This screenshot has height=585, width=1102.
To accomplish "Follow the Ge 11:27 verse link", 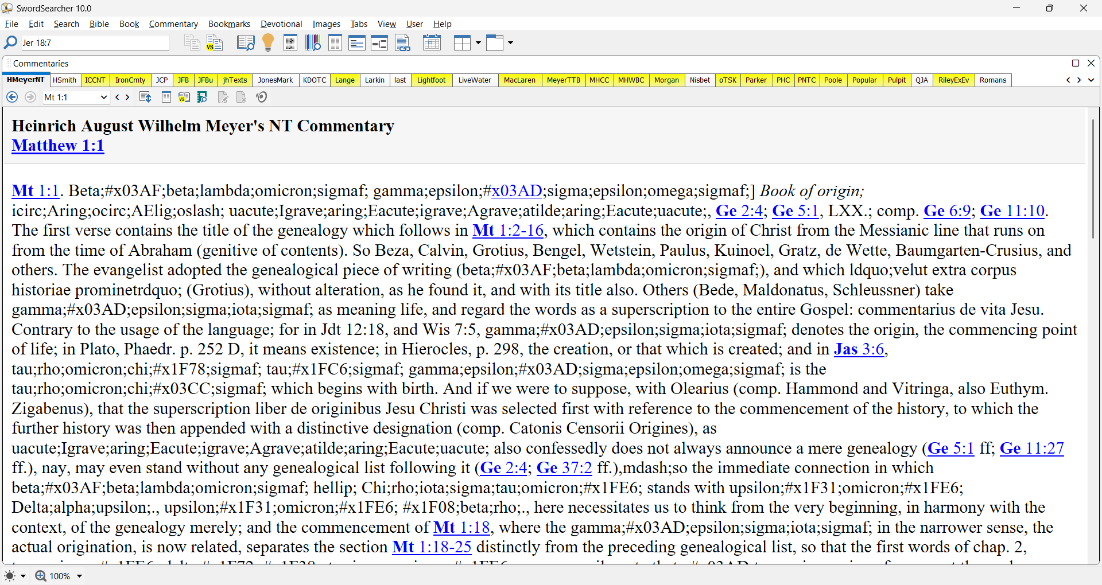I will 1032,448.
